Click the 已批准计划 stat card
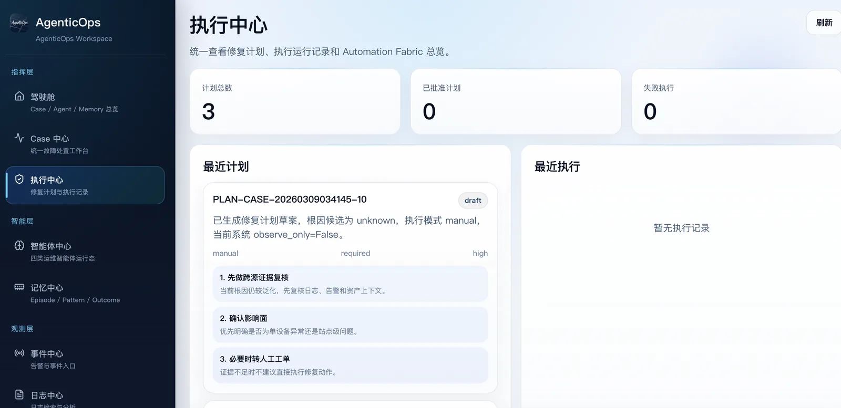Image resolution: width=841 pixels, height=408 pixels. click(x=516, y=101)
